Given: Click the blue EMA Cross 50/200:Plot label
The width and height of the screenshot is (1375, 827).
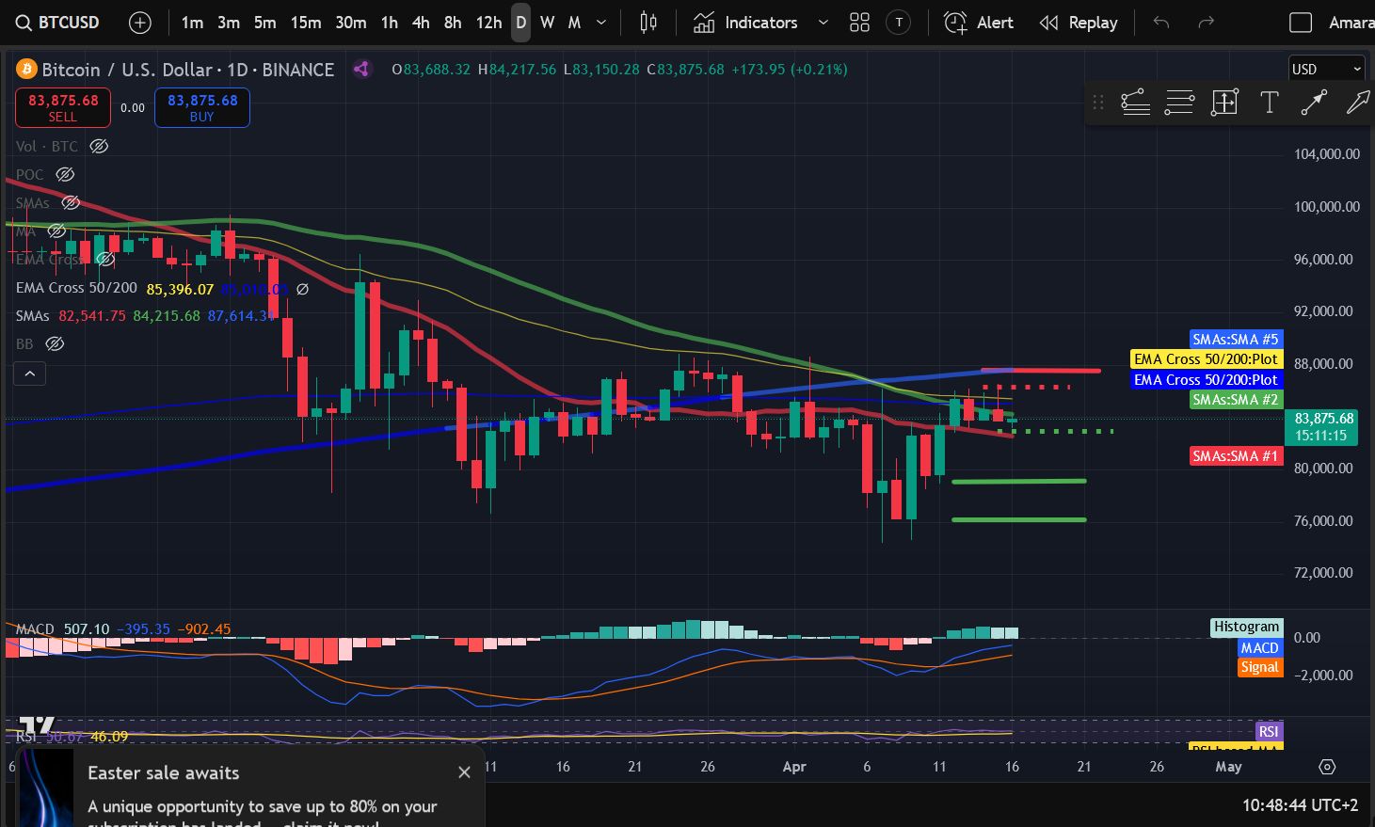Looking at the screenshot, I should pyautogui.click(x=1207, y=380).
